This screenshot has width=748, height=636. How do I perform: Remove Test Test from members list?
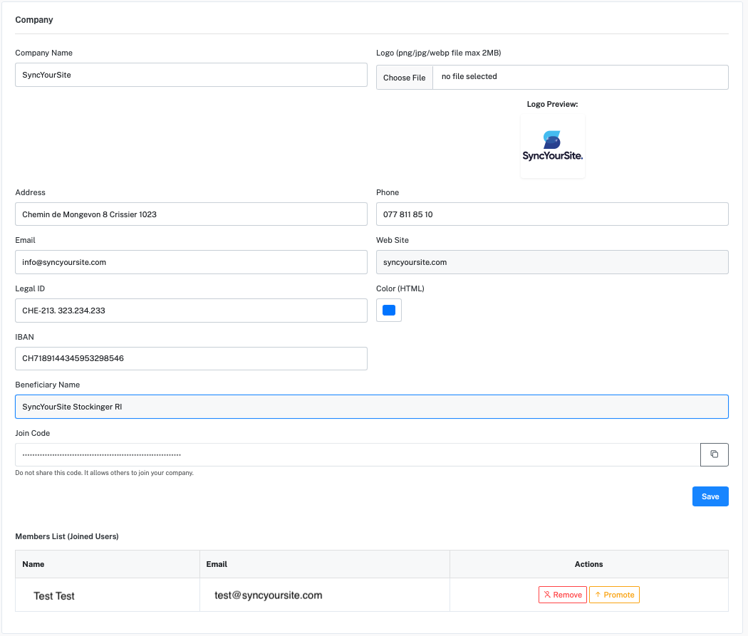coord(562,595)
